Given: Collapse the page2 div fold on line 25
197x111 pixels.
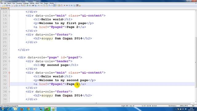Looking at the screenshot, I should (9, 57).
